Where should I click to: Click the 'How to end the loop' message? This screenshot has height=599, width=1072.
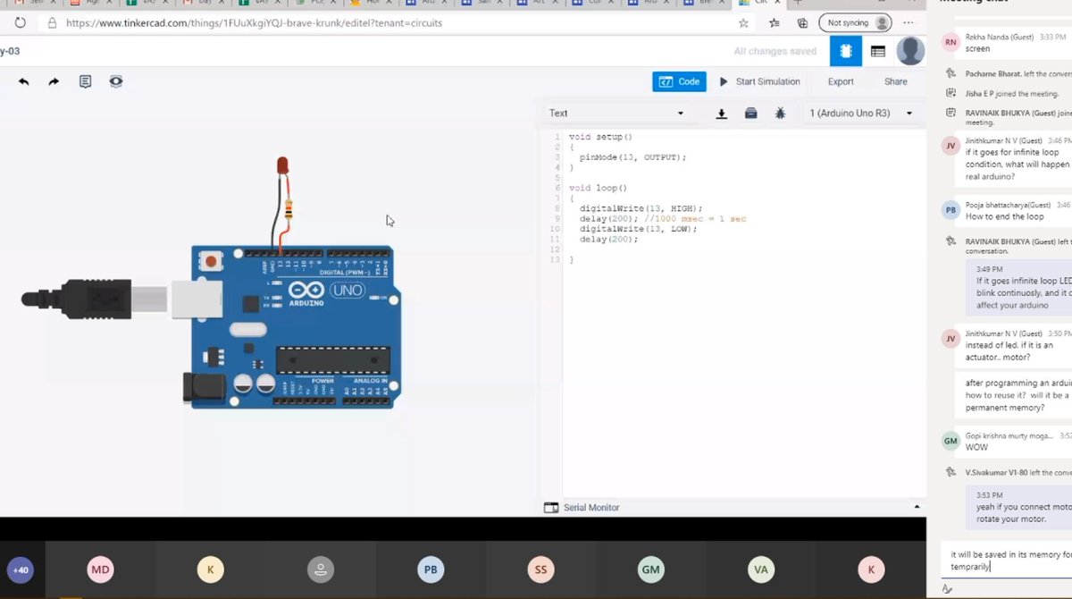click(x=1005, y=216)
